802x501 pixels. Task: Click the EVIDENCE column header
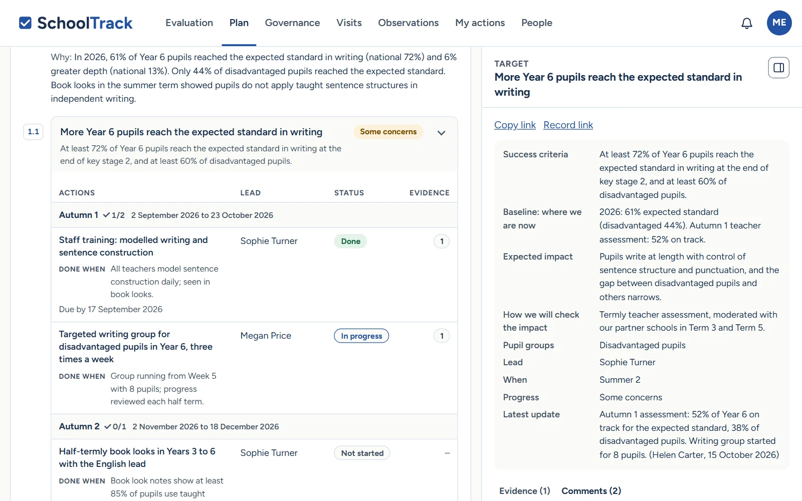(430, 193)
